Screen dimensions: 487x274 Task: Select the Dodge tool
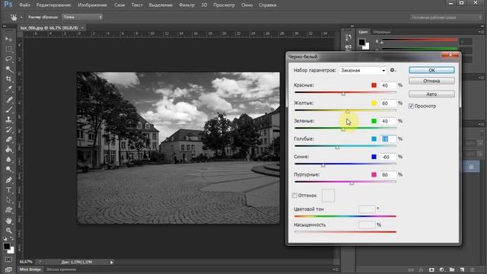(x=8, y=169)
